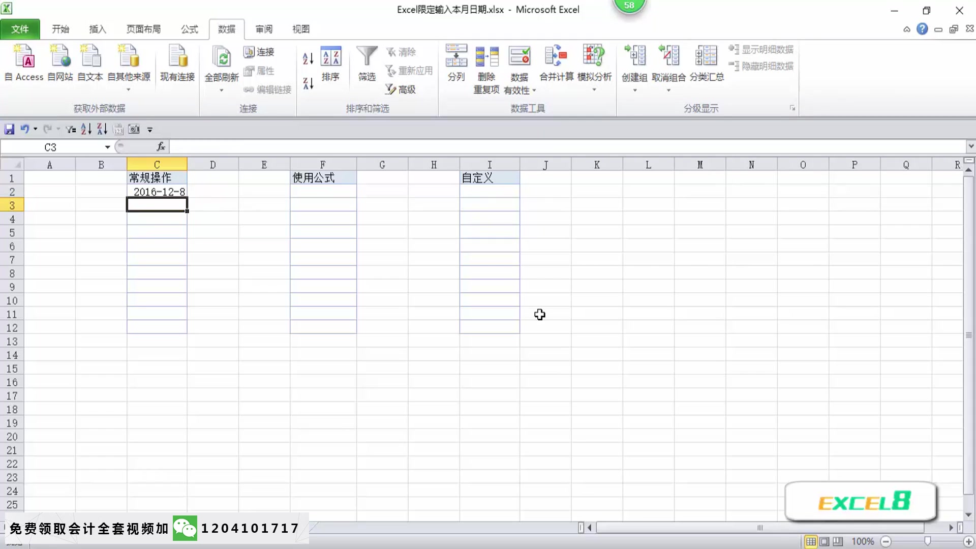Open the Name Box dropdown arrow
The image size is (976, 549).
pos(107,147)
